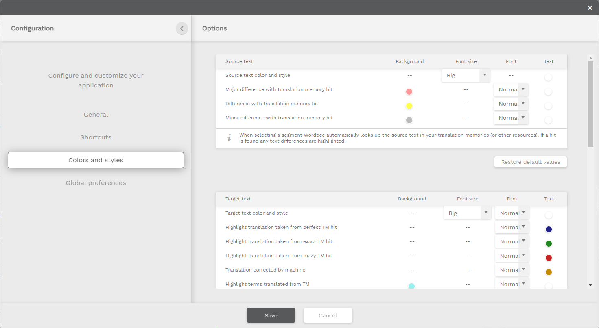This screenshot has height=328, width=599.
Task: Switch to Global preferences
Action: [x=96, y=183]
